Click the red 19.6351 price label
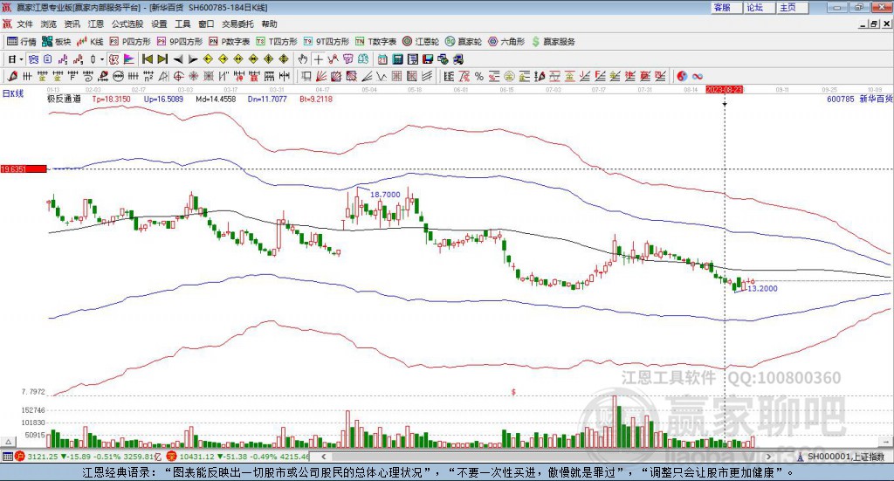This screenshot has width=894, height=481. (24, 169)
